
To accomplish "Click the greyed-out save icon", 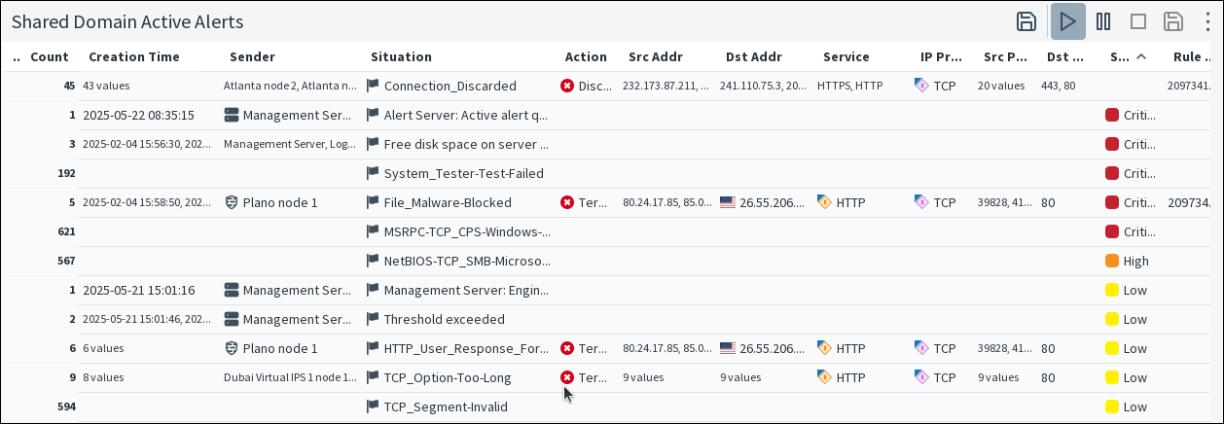I will [x=1173, y=21].
